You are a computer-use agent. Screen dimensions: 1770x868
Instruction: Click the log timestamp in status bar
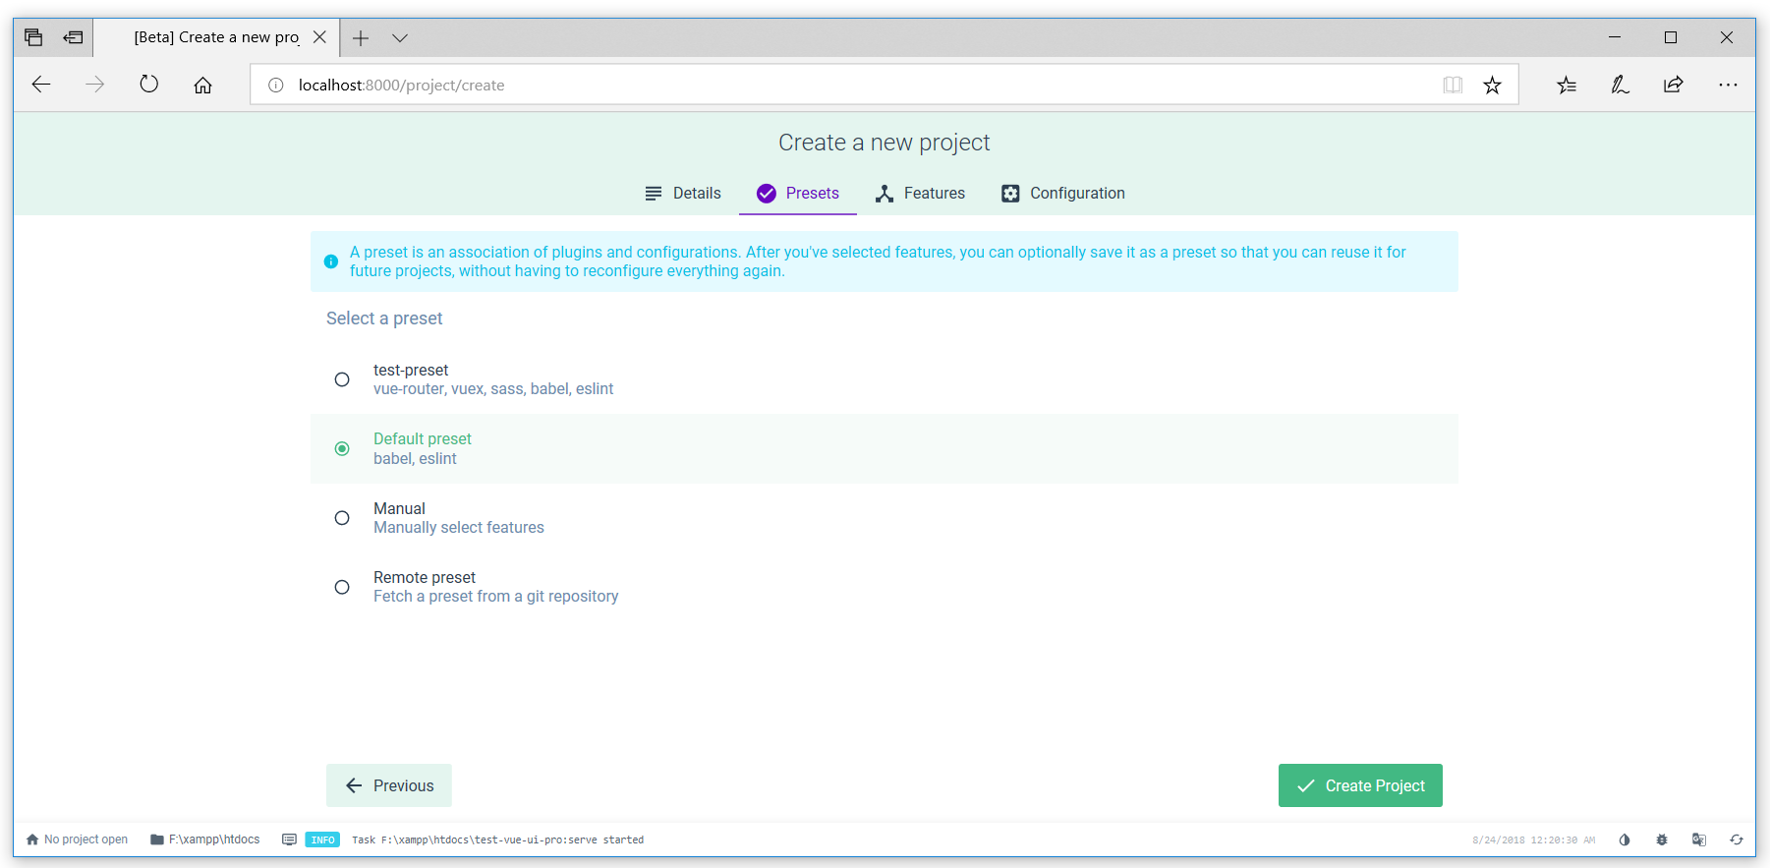[x=1533, y=839]
